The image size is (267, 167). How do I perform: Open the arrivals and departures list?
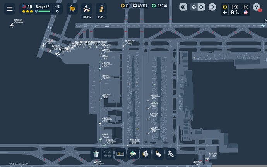pos(108,154)
